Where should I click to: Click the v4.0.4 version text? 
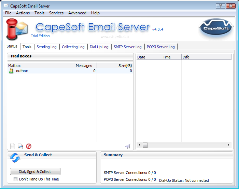[x=158, y=29]
